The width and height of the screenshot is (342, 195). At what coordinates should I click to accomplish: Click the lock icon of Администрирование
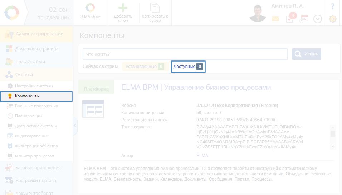(x=9, y=34)
